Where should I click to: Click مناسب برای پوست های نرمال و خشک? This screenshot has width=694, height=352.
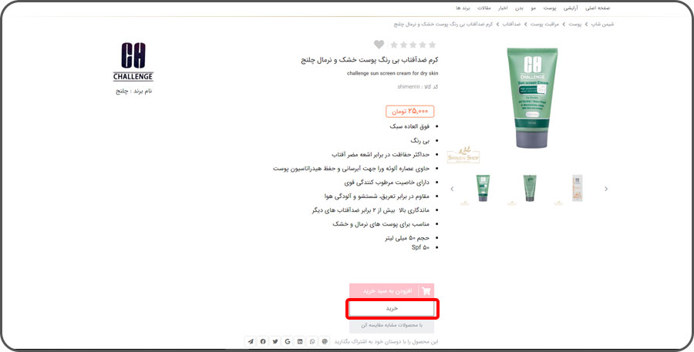(x=382, y=224)
